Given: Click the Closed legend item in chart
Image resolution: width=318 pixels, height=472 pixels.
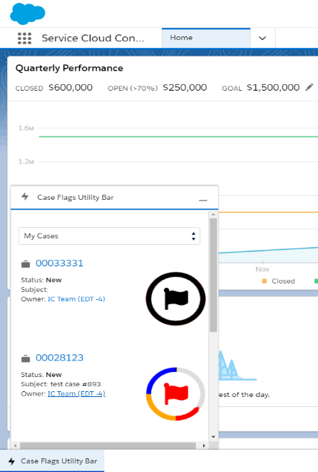Looking at the screenshot, I should coord(279,281).
